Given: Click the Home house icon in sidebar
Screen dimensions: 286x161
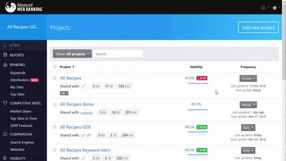Looking at the screenshot, I should tap(5, 45).
